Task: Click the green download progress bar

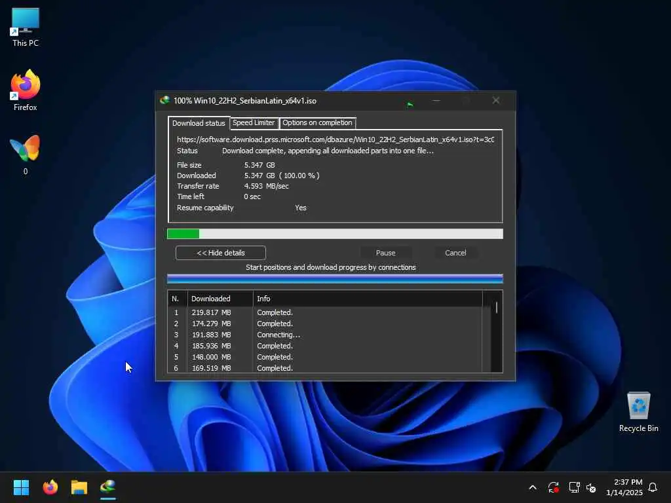Action: point(335,234)
